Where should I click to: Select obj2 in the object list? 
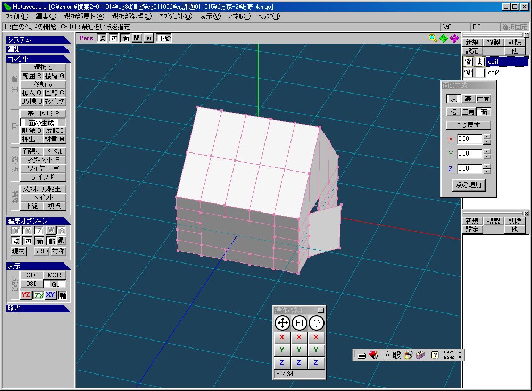coord(494,72)
